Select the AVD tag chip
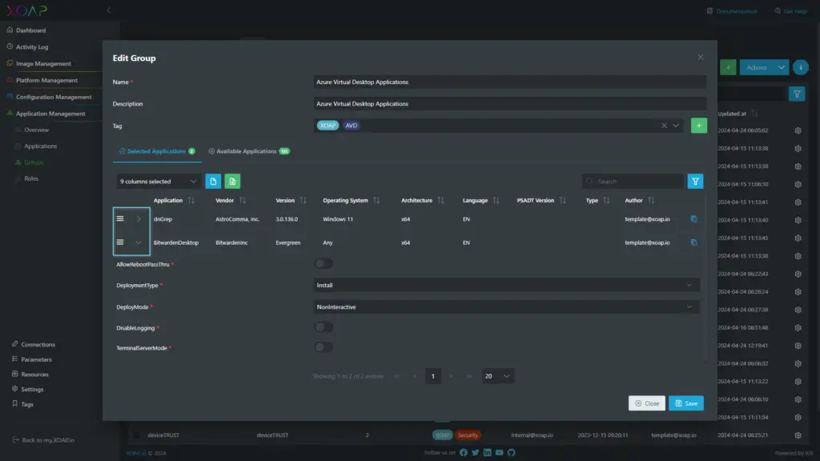This screenshot has height=461, width=820. [352, 126]
